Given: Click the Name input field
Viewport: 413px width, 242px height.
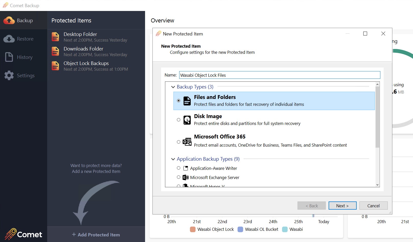Looking at the screenshot, I should 280,75.
